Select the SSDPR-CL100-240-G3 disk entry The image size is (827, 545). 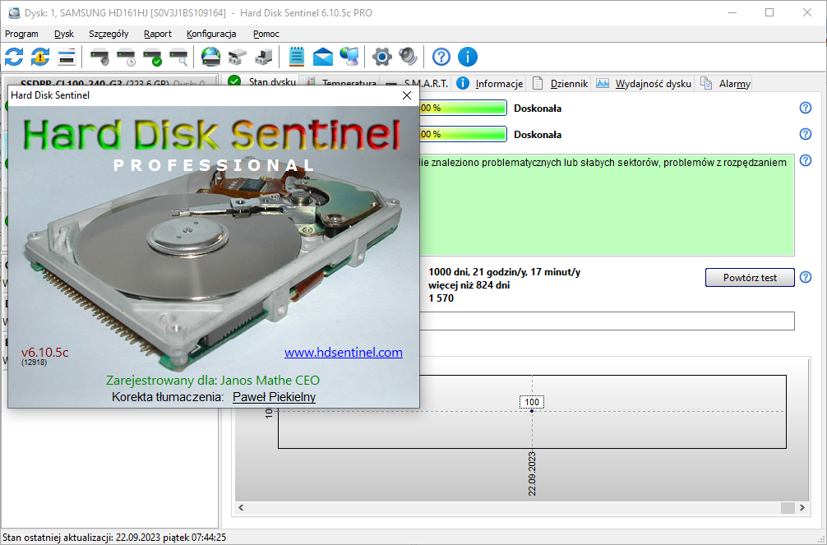click(112, 83)
